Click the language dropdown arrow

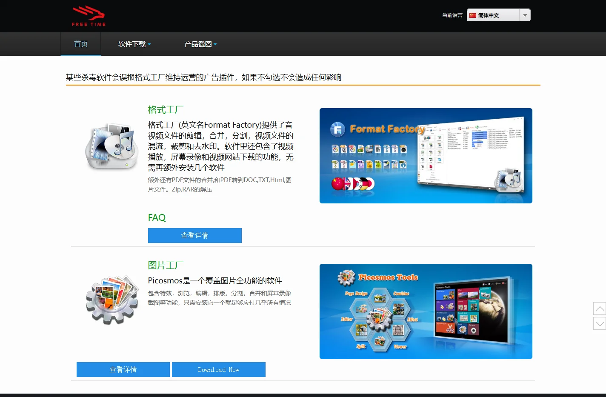click(x=525, y=15)
